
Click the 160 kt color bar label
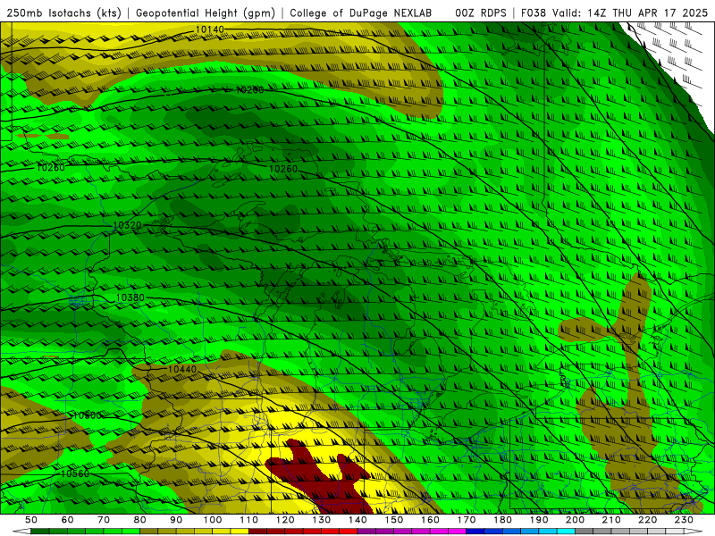[x=431, y=520]
